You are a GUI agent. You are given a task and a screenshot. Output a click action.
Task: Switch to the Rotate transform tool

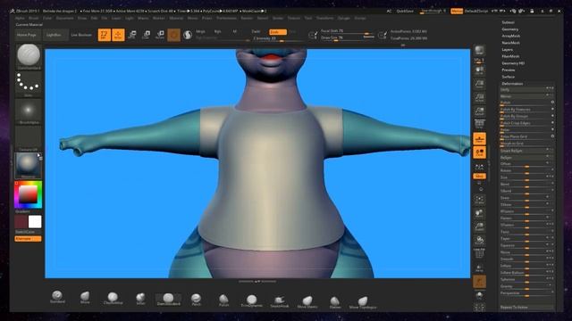click(160, 35)
